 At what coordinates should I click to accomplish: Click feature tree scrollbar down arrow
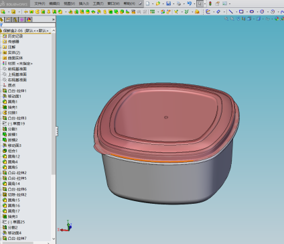pyautogui.click(x=54, y=239)
